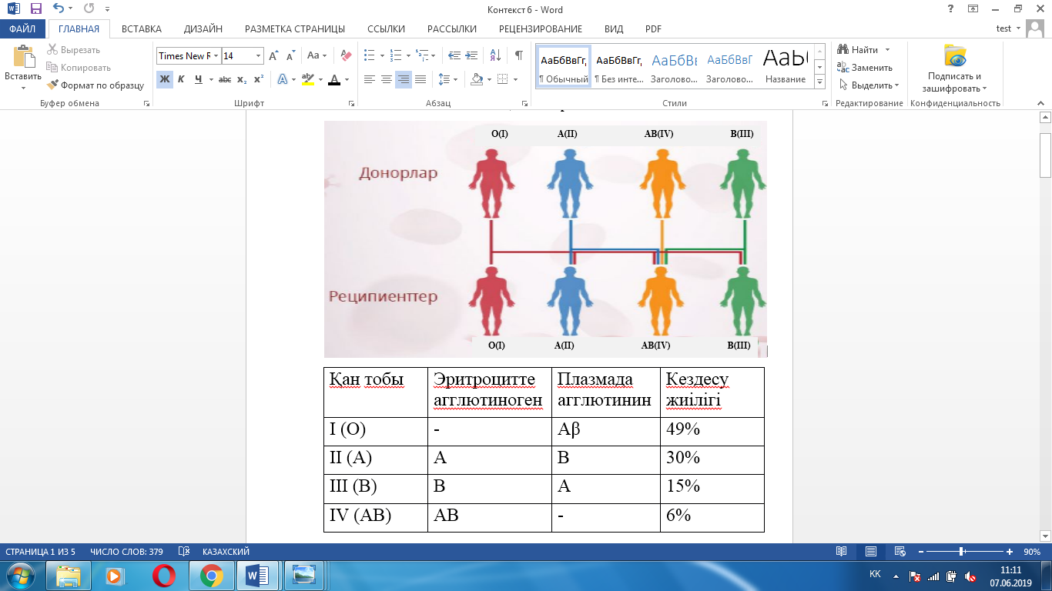Image resolution: width=1052 pixels, height=591 pixels.
Task: Toggle paragraph marks display (¶)
Action: tap(518, 56)
